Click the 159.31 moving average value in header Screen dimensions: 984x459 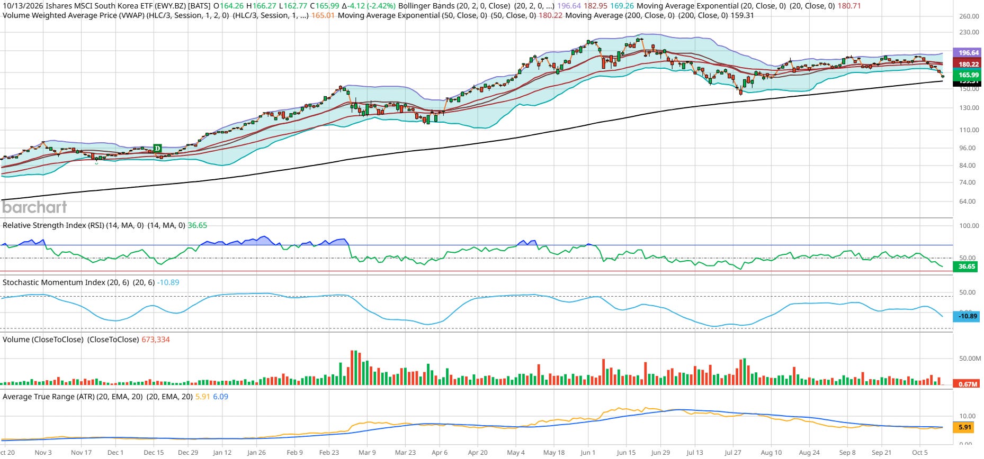pyautogui.click(x=743, y=15)
